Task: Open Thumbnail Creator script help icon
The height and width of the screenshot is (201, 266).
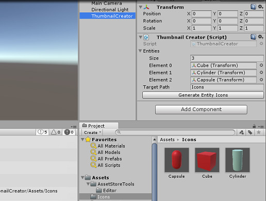Action: tap(253, 37)
